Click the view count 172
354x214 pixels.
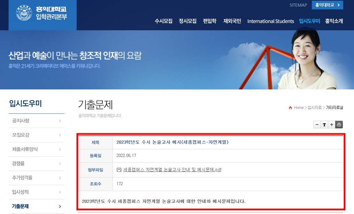click(x=120, y=184)
